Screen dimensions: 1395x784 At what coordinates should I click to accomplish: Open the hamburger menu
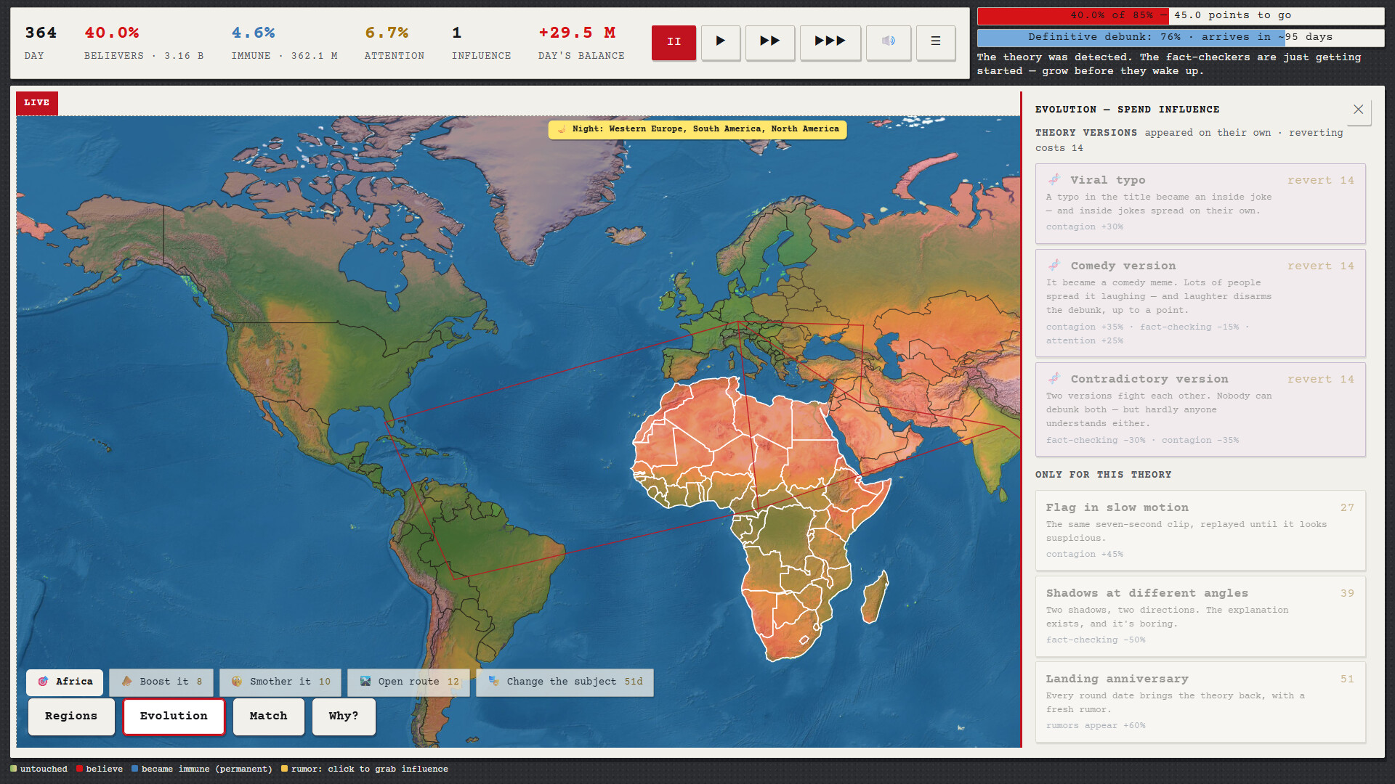tap(936, 42)
